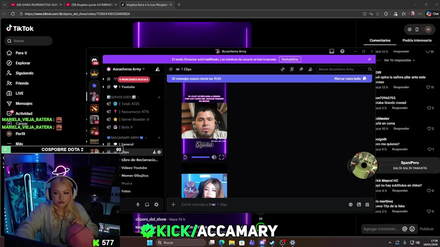This screenshot has height=247, width=440.
Task: Open Discord help icon in title bar
Action: point(342,51)
